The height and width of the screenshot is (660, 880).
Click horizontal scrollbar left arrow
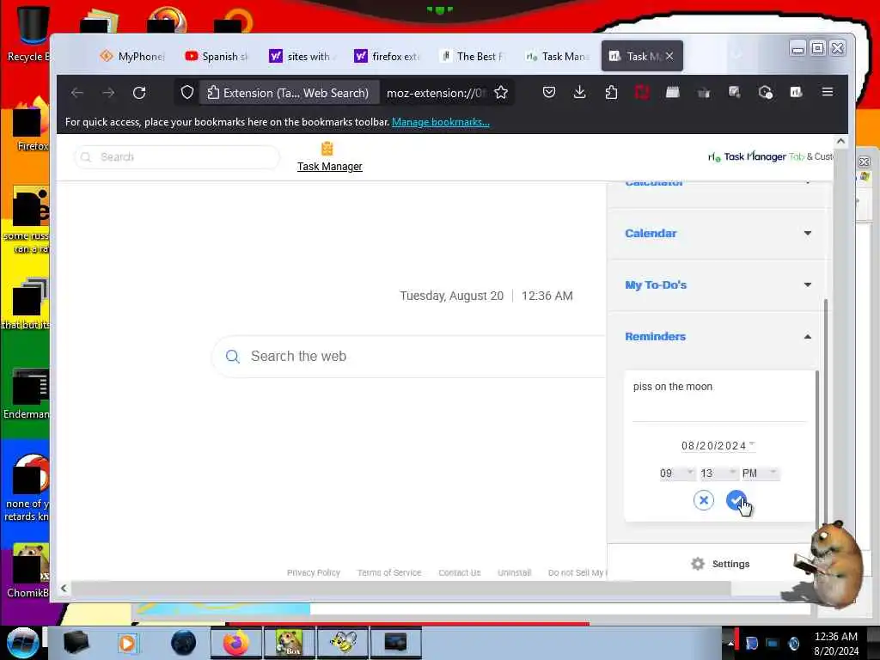(64, 588)
